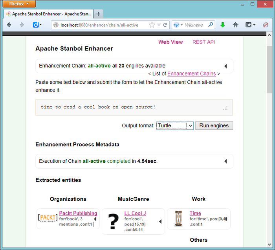Click the forward navigation arrow
This screenshot has width=275, height=250.
[22, 25]
